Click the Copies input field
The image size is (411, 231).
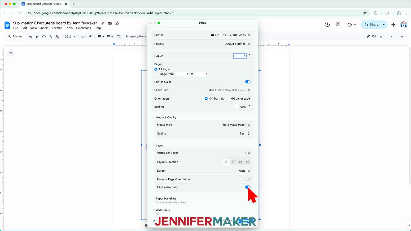tap(240, 56)
